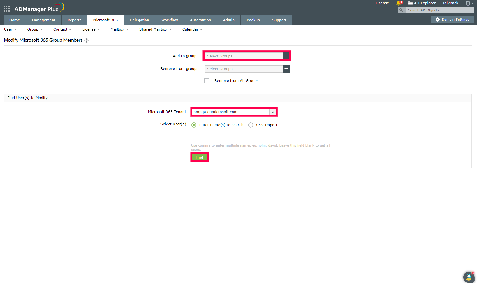The width and height of the screenshot is (477, 283).
Task: Switch to the Automation tab
Action: [x=200, y=20]
